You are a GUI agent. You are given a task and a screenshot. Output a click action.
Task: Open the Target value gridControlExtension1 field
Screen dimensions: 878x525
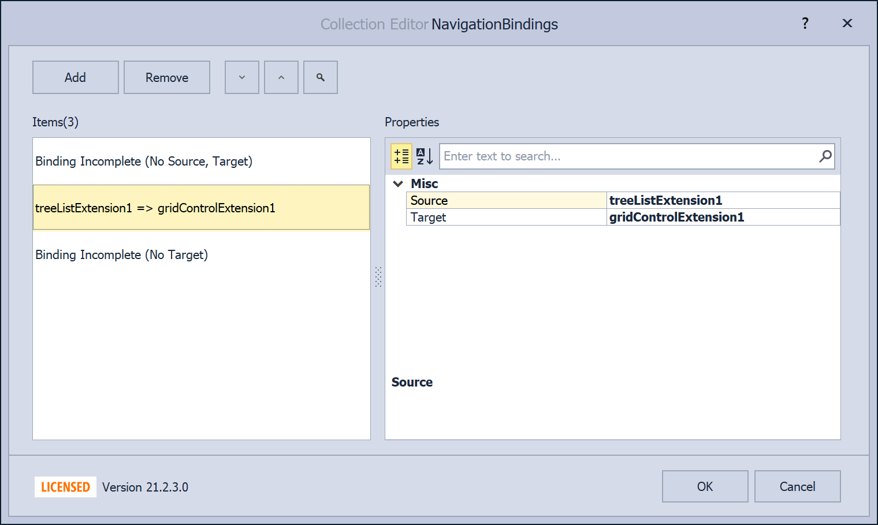(722, 217)
